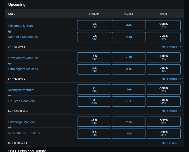The height and width of the screenshot is (152, 189).
Task: Select Michigan Panthers +1 spread
Action: 94,90
